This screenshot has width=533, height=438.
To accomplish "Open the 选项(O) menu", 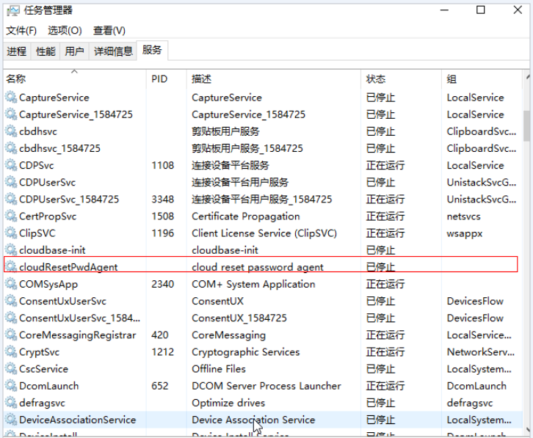I will click(65, 31).
